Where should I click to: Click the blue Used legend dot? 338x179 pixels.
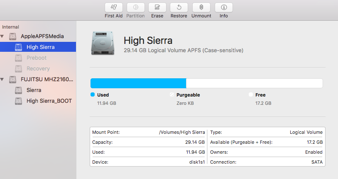(x=93, y=94)
